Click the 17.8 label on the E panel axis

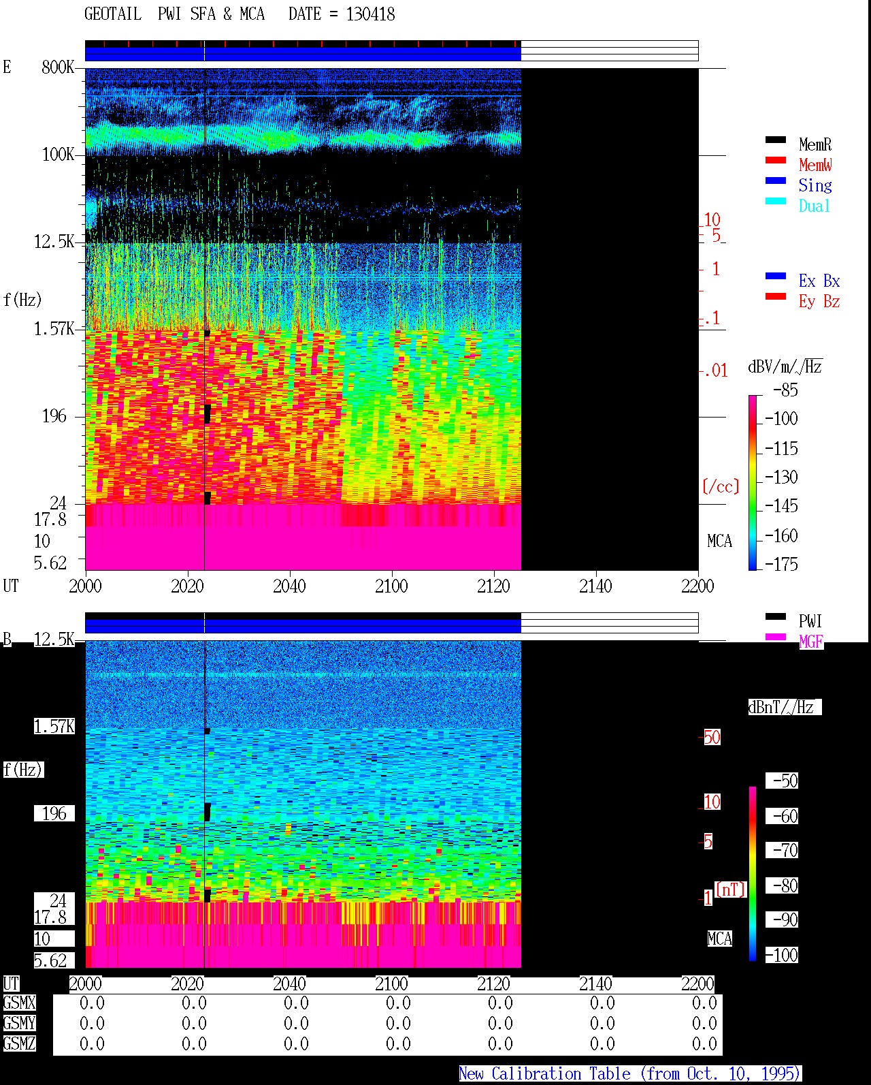[50, 519]
